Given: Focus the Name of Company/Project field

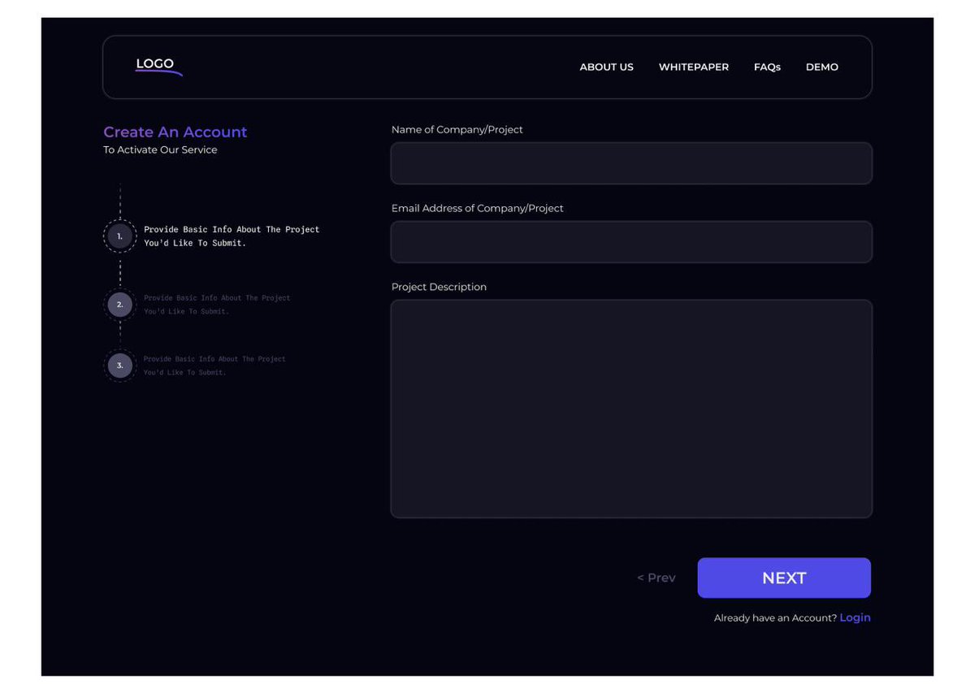Looking at the screenshot, I should pyautogui.click(x=631, y=163).
